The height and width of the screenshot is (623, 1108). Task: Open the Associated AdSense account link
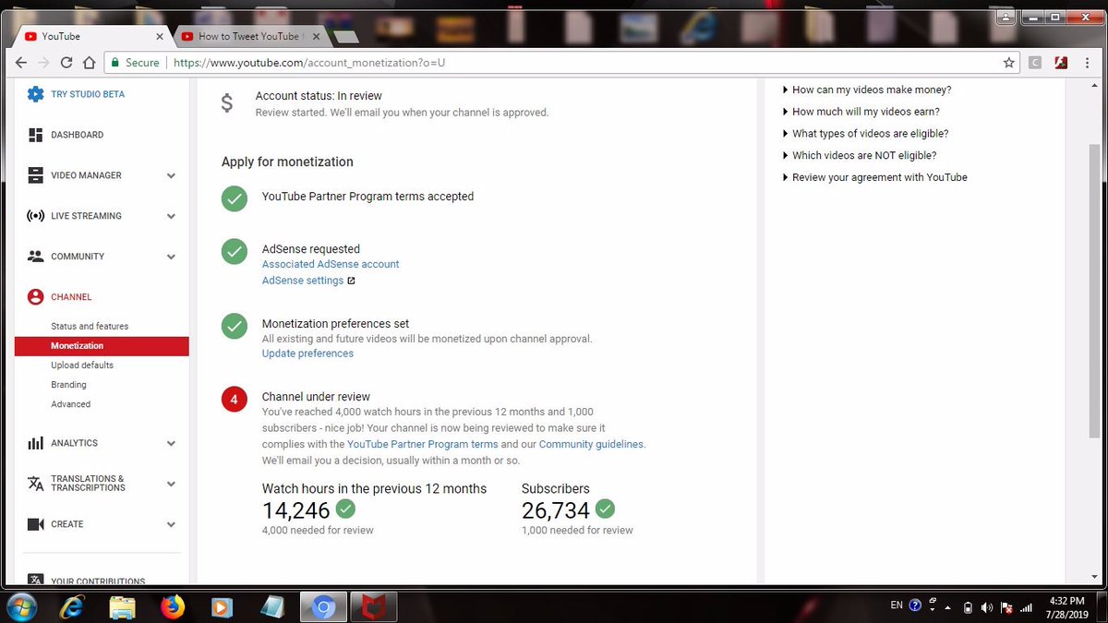pyautogui.click(x=331, y=264)
